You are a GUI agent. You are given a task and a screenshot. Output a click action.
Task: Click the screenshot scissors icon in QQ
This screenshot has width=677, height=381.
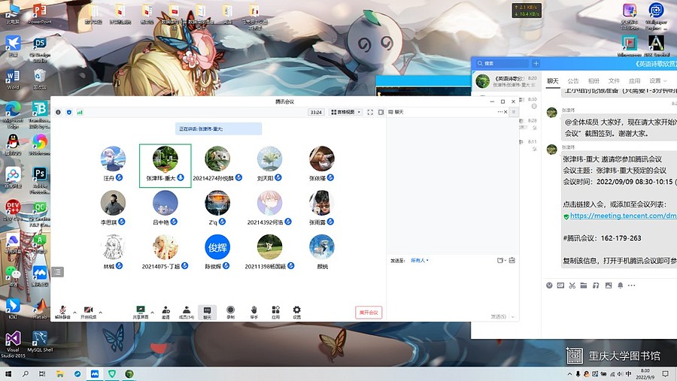coord(572,286)
